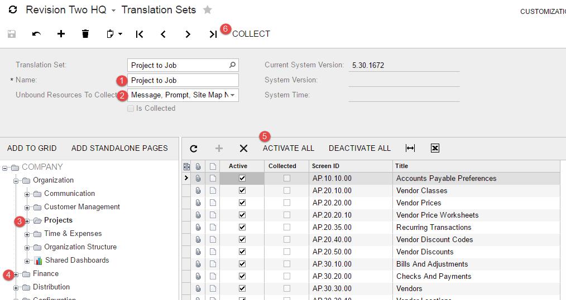Open note for Vendor Prices row
The height and width of the screenshot is (300, 566).
213,203
